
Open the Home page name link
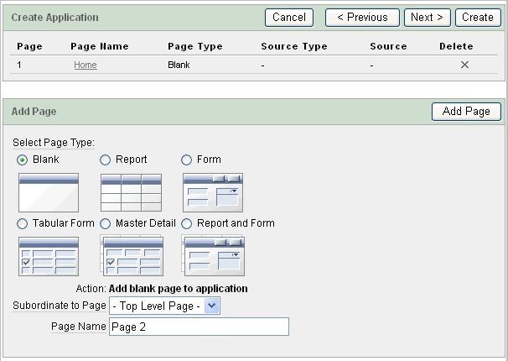pyautogui.click(x=86, y=65)
